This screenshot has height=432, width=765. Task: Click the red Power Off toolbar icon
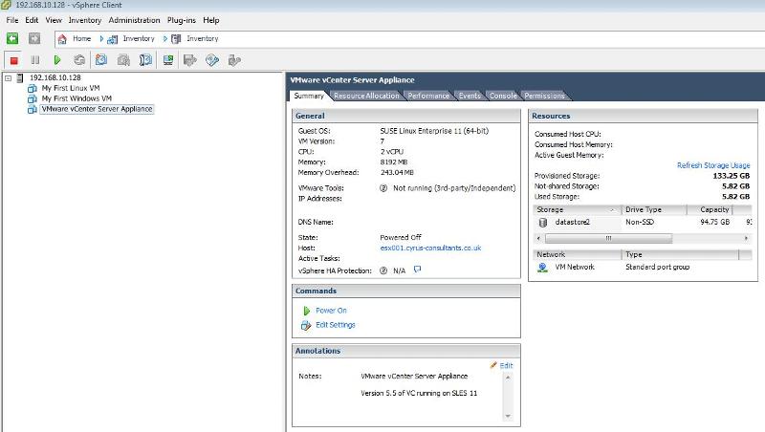(x=13, y=60)
